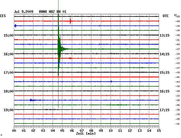Click the "05" minute axis label

pyautogui.click(x=62, y=131)
